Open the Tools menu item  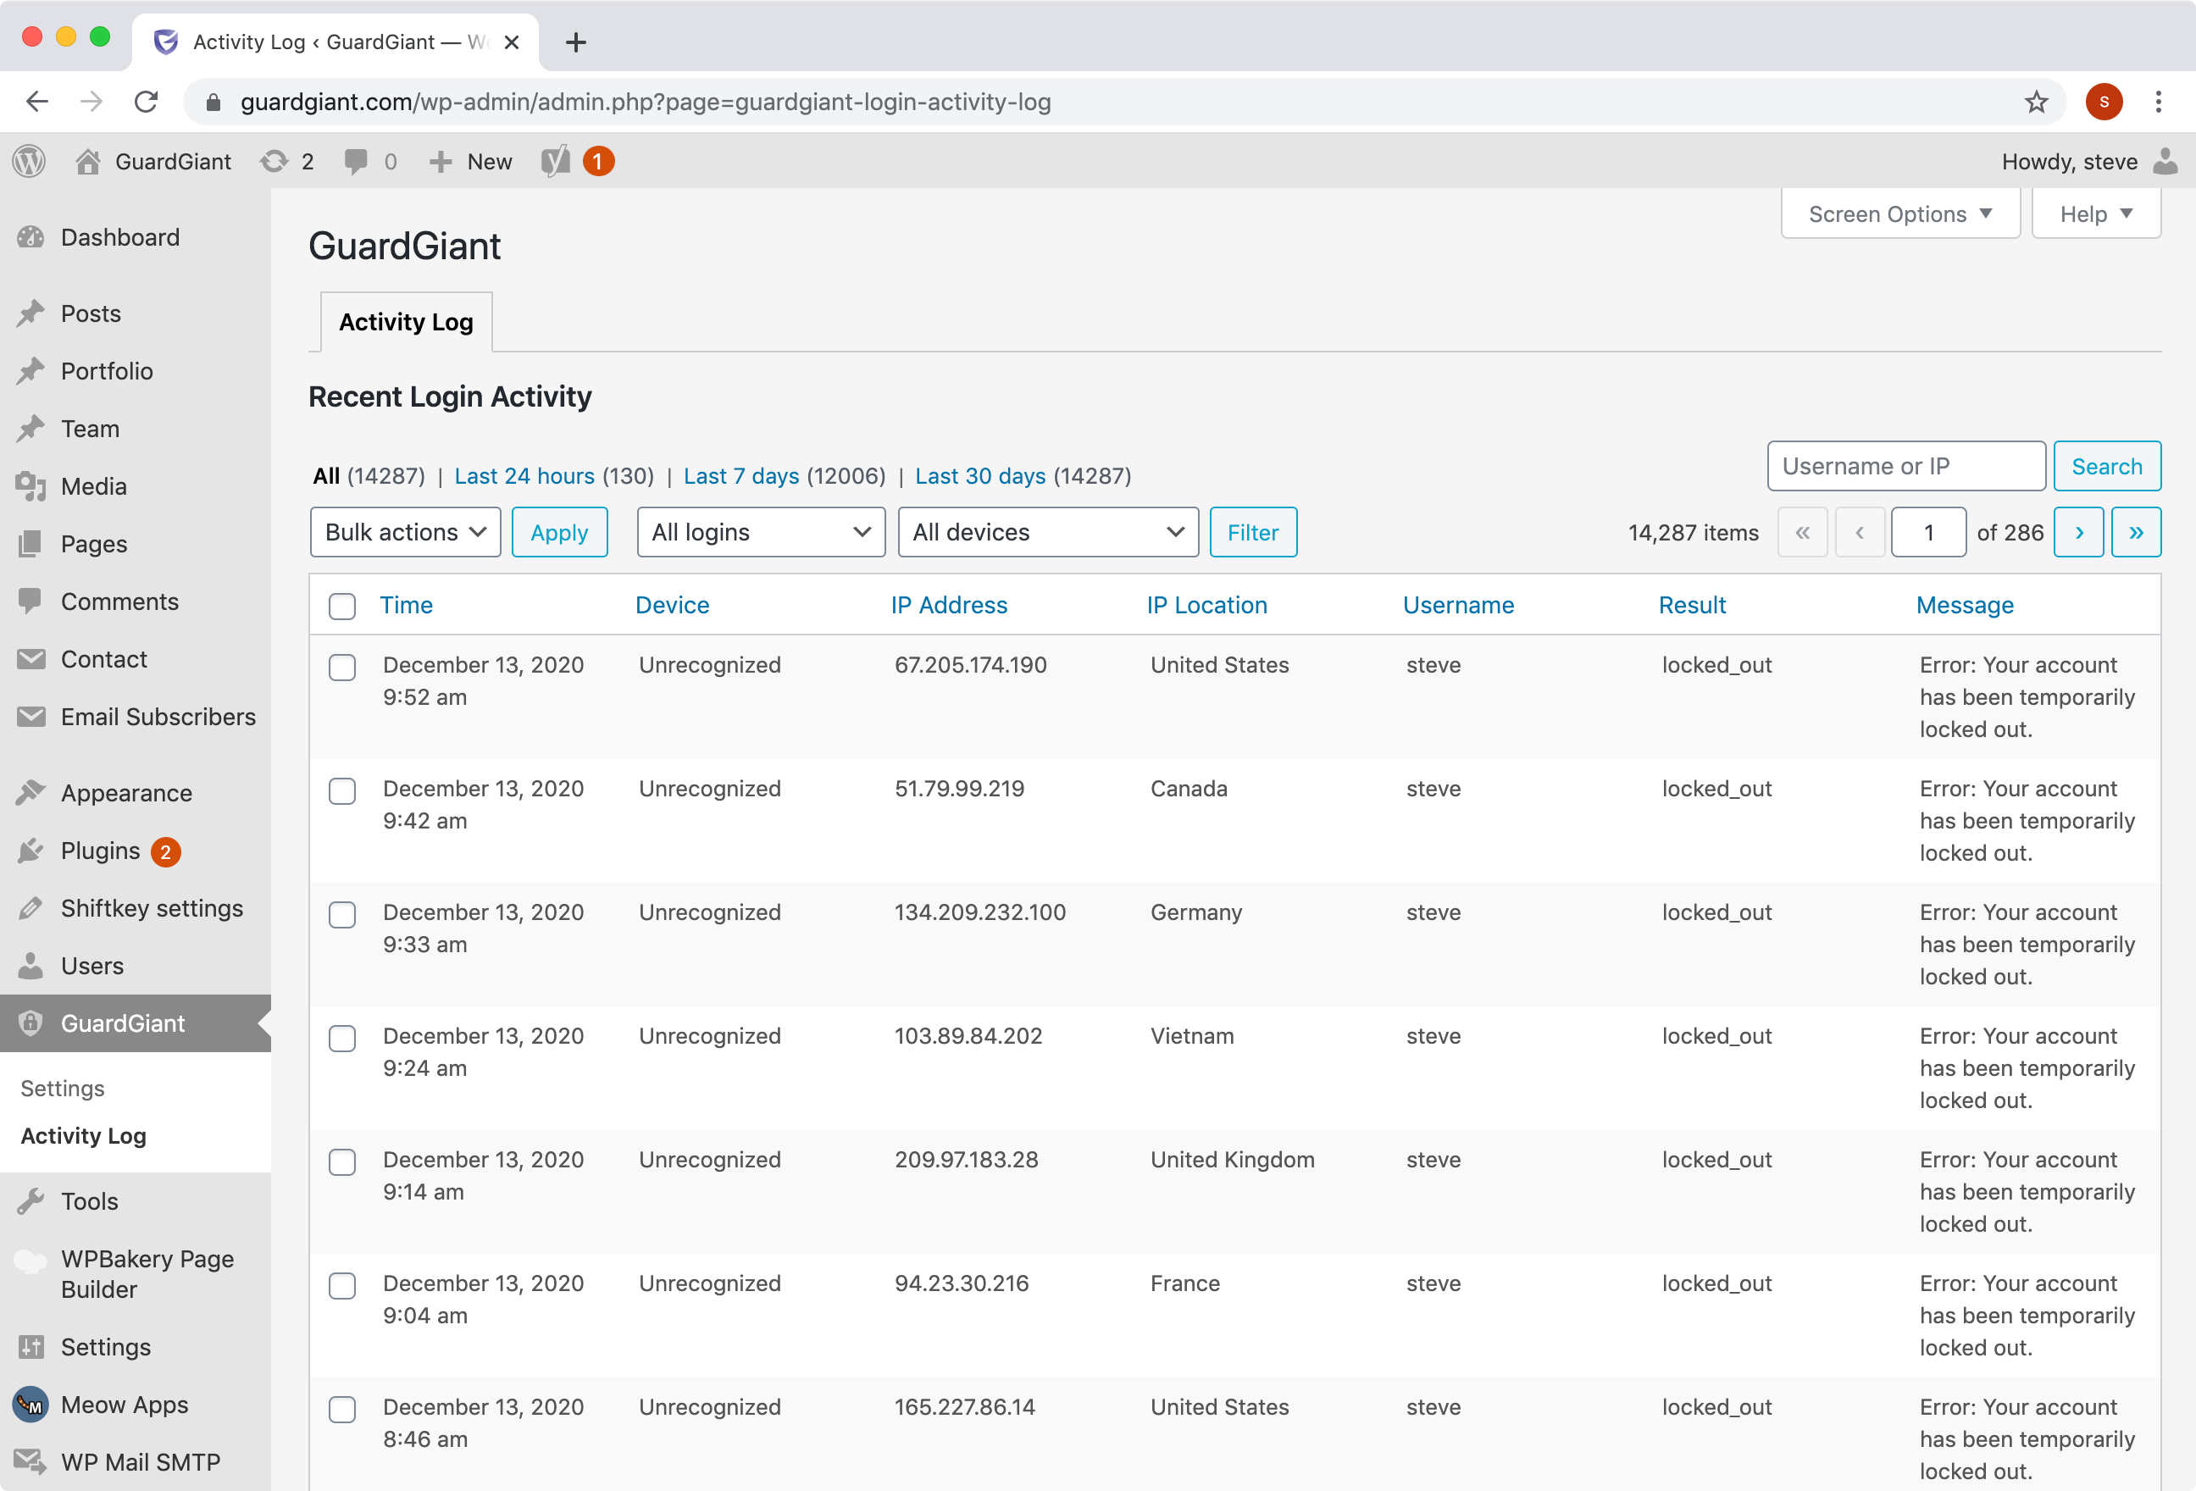point(135,1202)
